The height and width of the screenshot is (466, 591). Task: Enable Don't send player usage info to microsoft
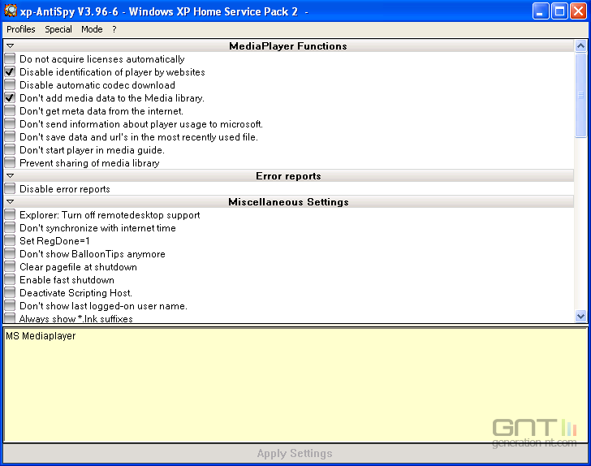point(10,123)
